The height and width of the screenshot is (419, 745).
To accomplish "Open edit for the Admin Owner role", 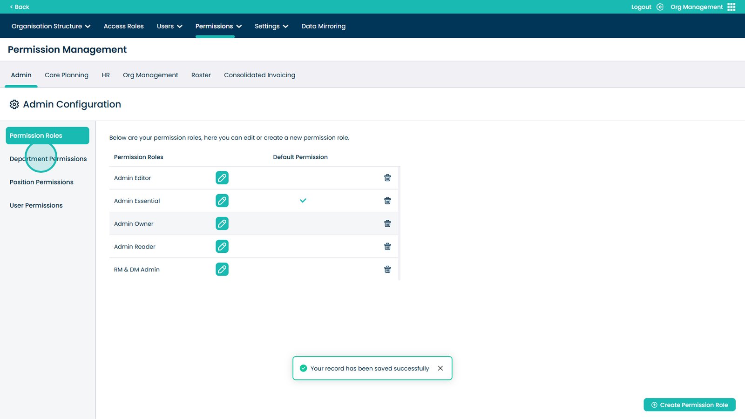I will pos(222,223).
